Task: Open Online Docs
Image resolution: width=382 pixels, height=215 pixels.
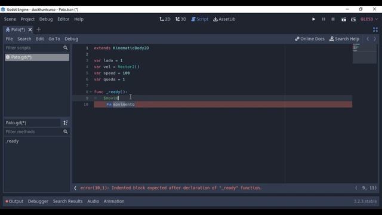Action: [310, 39]
